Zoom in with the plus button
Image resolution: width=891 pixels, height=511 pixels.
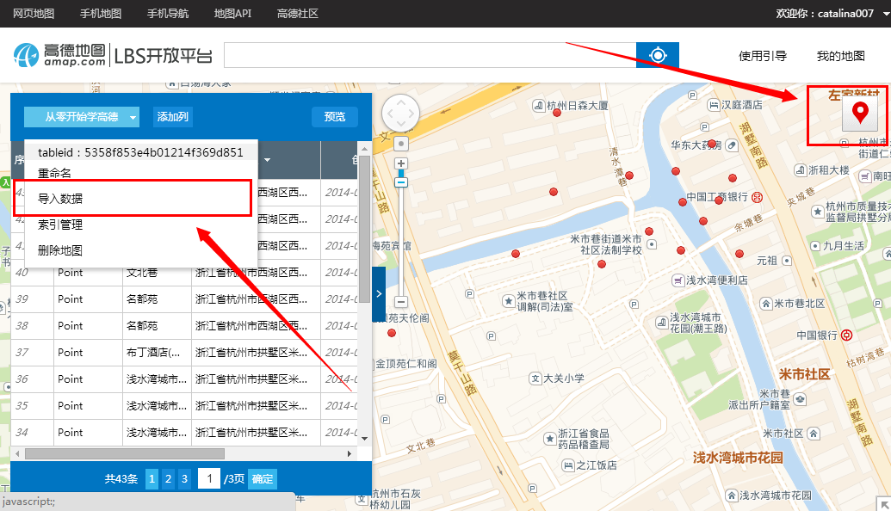(x=401, y=163)
